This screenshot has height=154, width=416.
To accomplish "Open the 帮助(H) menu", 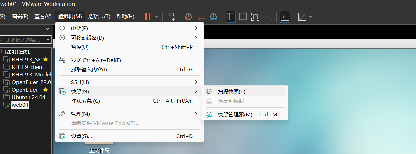I will [126, 17].
